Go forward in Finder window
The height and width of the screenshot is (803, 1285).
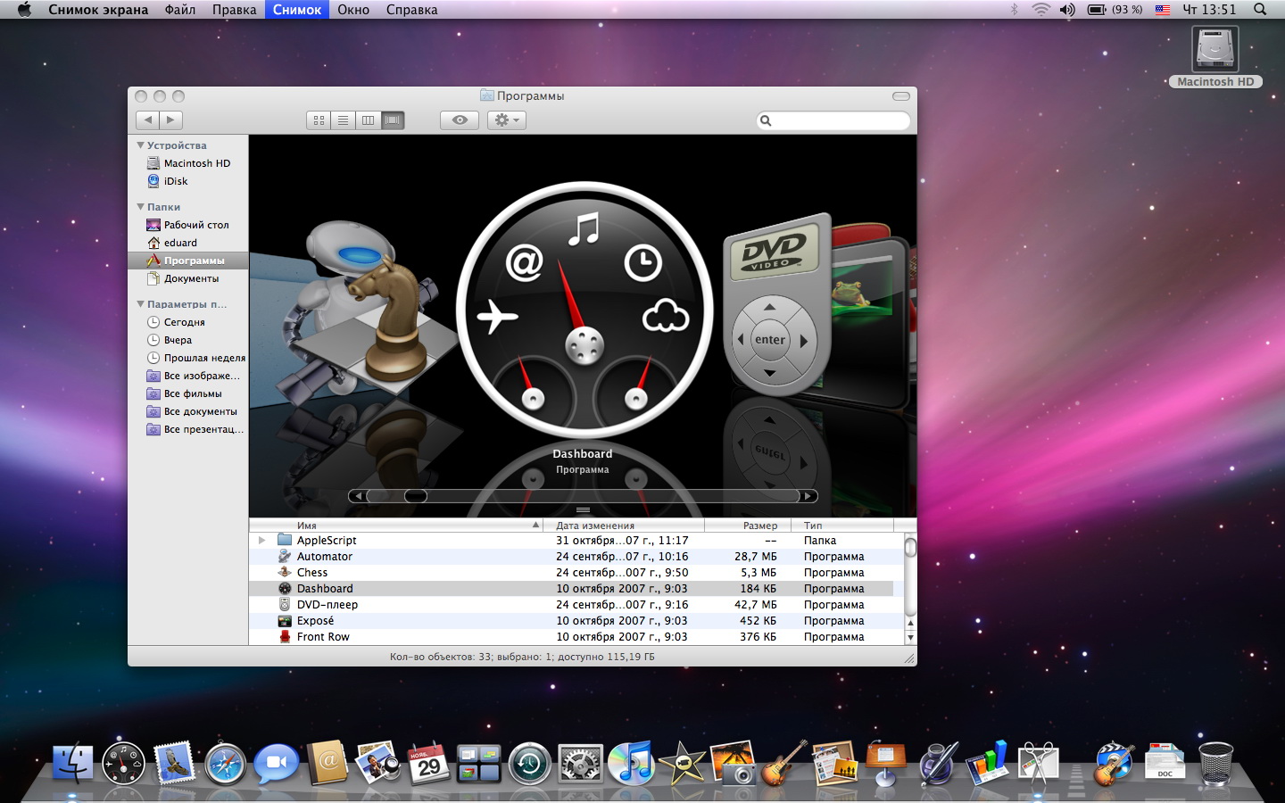coord(171,120)
